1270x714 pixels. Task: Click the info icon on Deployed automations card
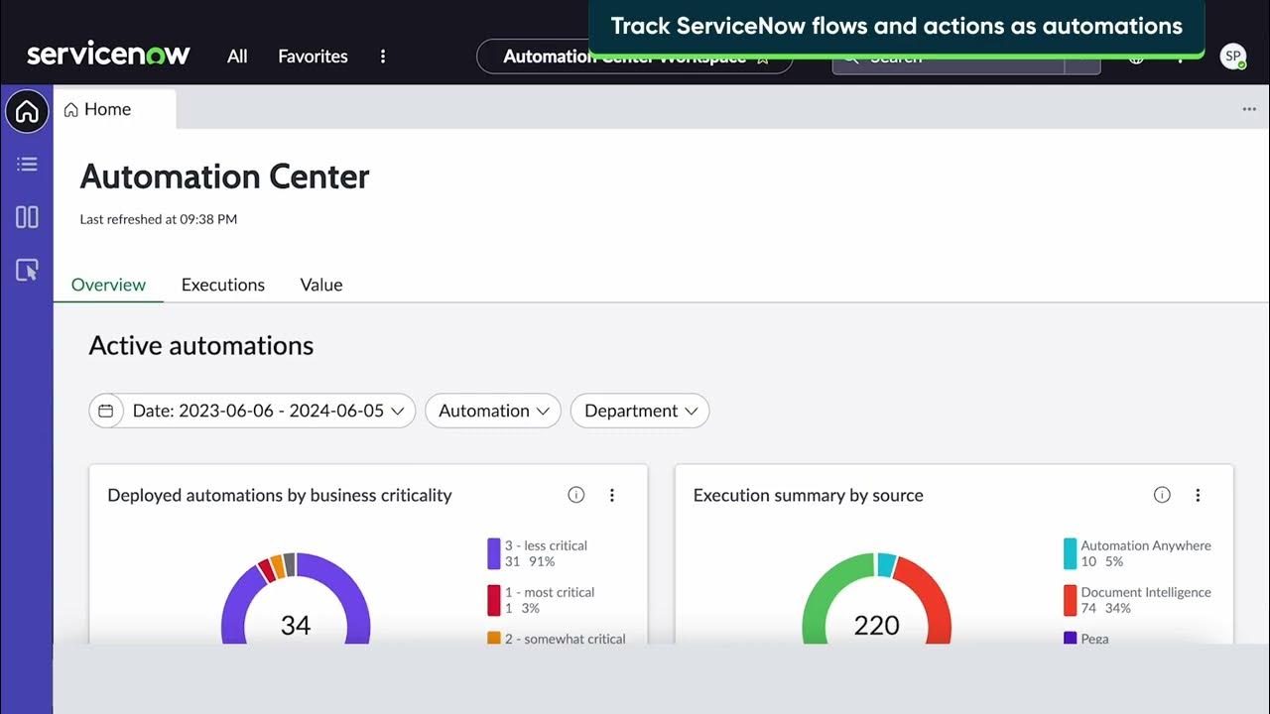click(575, 494)
